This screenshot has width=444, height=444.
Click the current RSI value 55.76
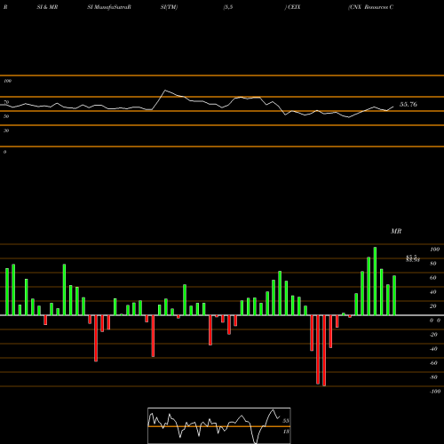[x=408, y=104]
